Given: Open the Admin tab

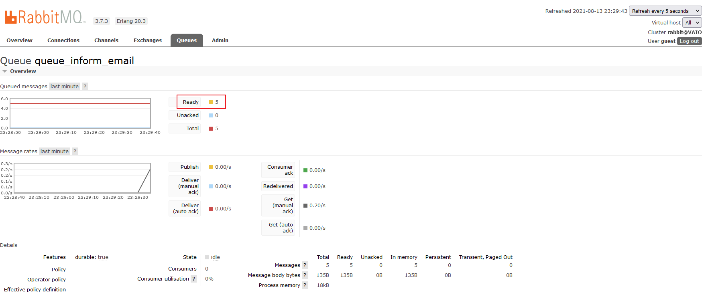Looking at the screenshot, I should (220, 40).
